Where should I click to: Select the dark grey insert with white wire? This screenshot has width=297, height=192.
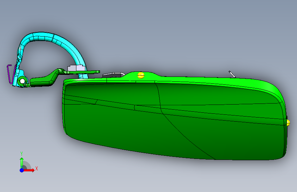tap(114, 75)
